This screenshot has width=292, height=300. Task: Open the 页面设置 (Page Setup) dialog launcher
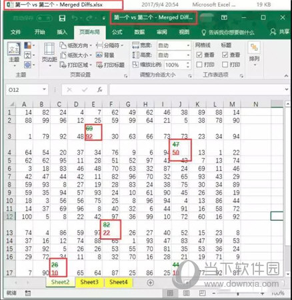[x=126, y=76]
